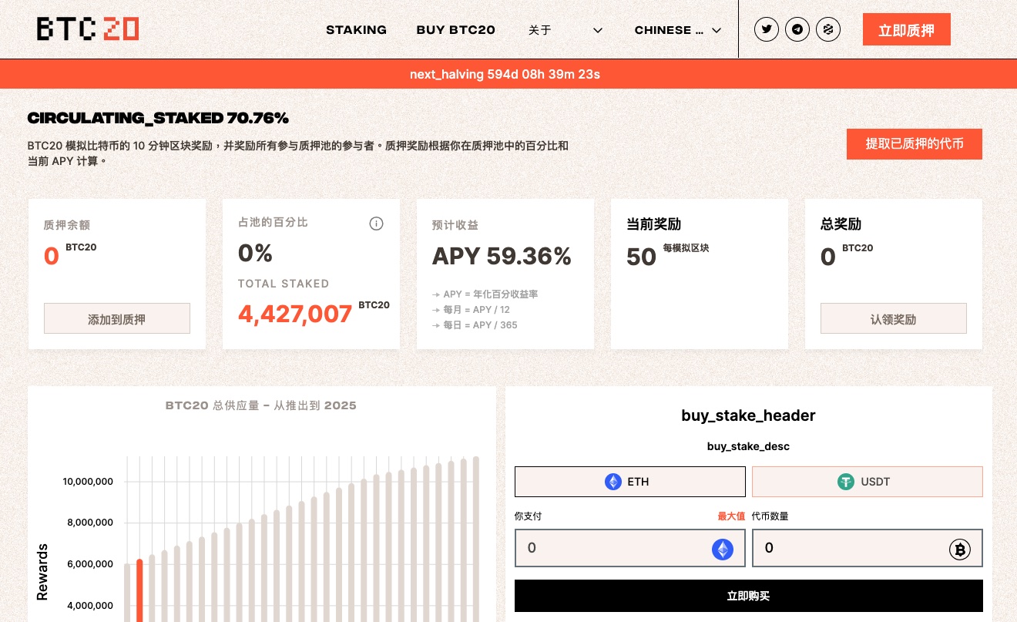
Task: Click the CIRCULATING_STAKED 70.76% heading
Action: point(158,118)
